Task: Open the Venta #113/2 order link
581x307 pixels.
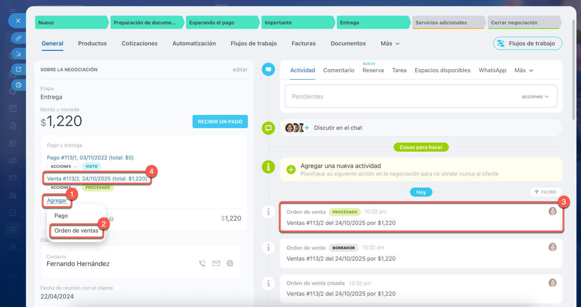Action: [x=97, y=178]
